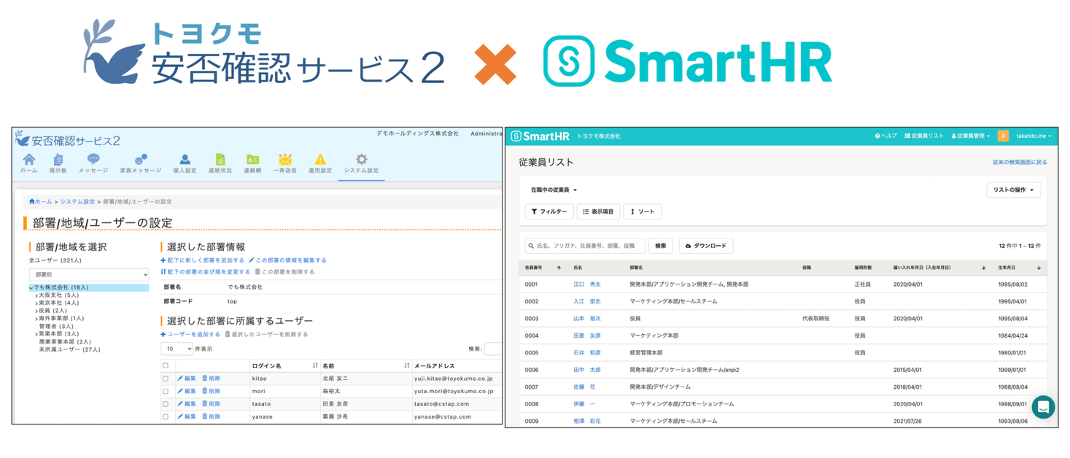Sort by 名前 column arrows
The height and width of the screenshot is (458, 1070).
406,365
